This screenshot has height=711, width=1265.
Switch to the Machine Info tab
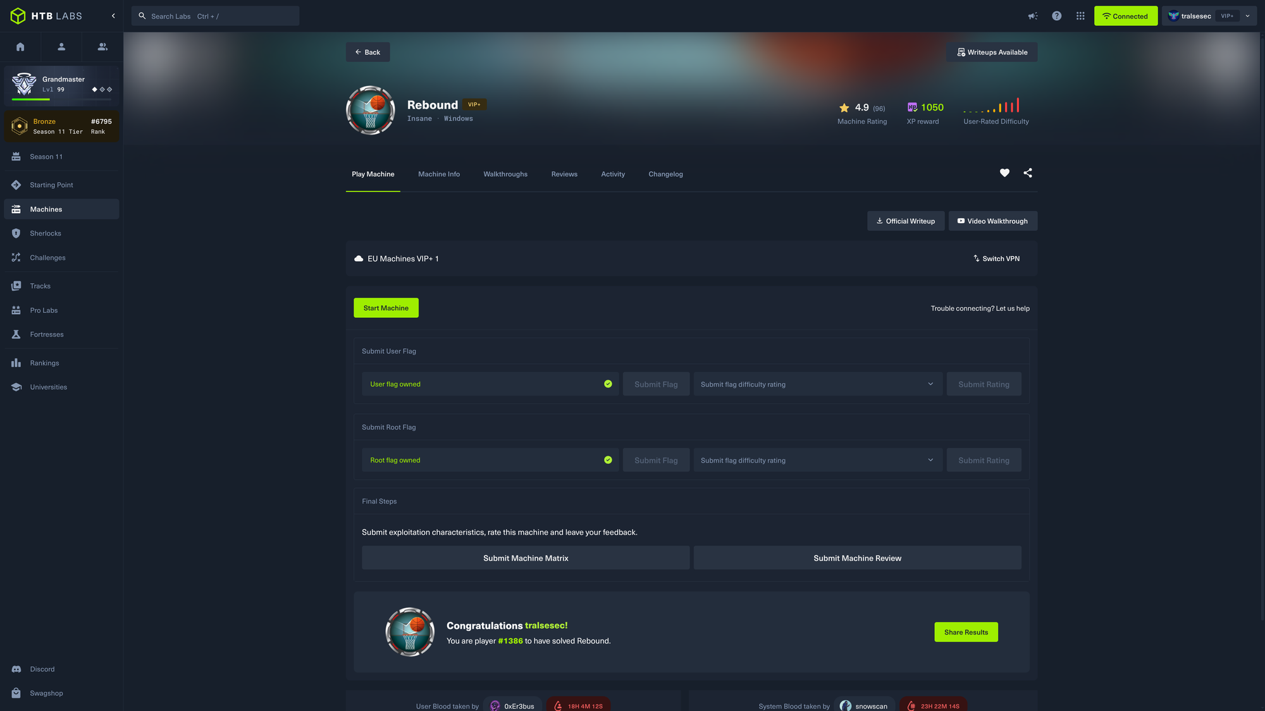(439, 174)
